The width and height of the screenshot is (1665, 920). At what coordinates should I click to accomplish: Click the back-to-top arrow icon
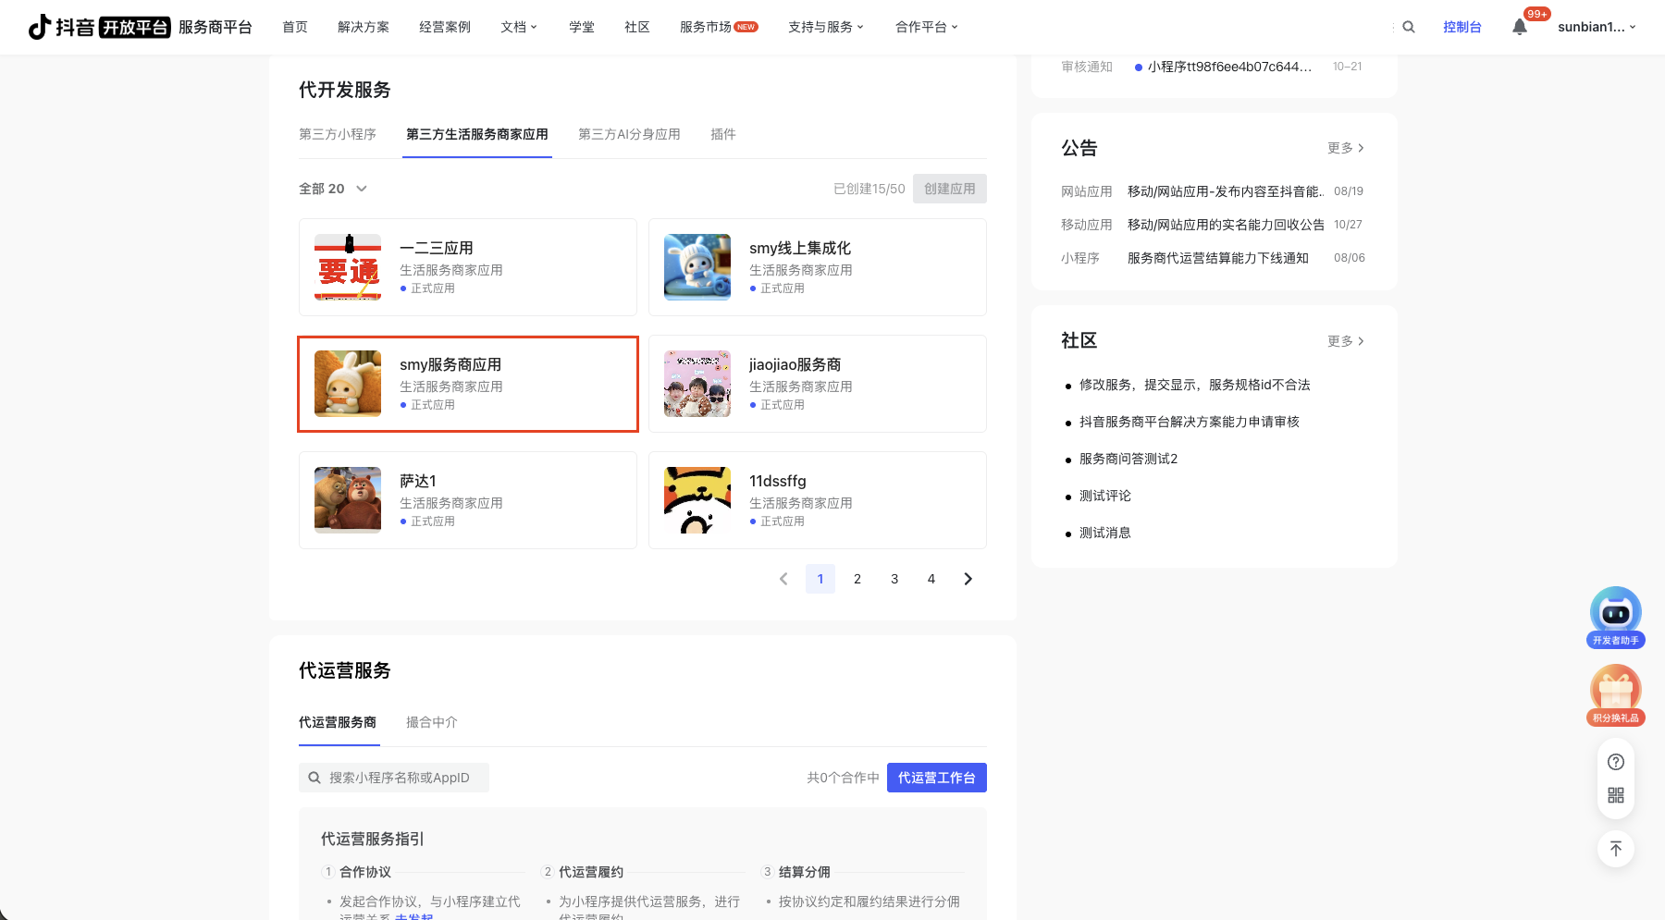tap(1615, 849)
